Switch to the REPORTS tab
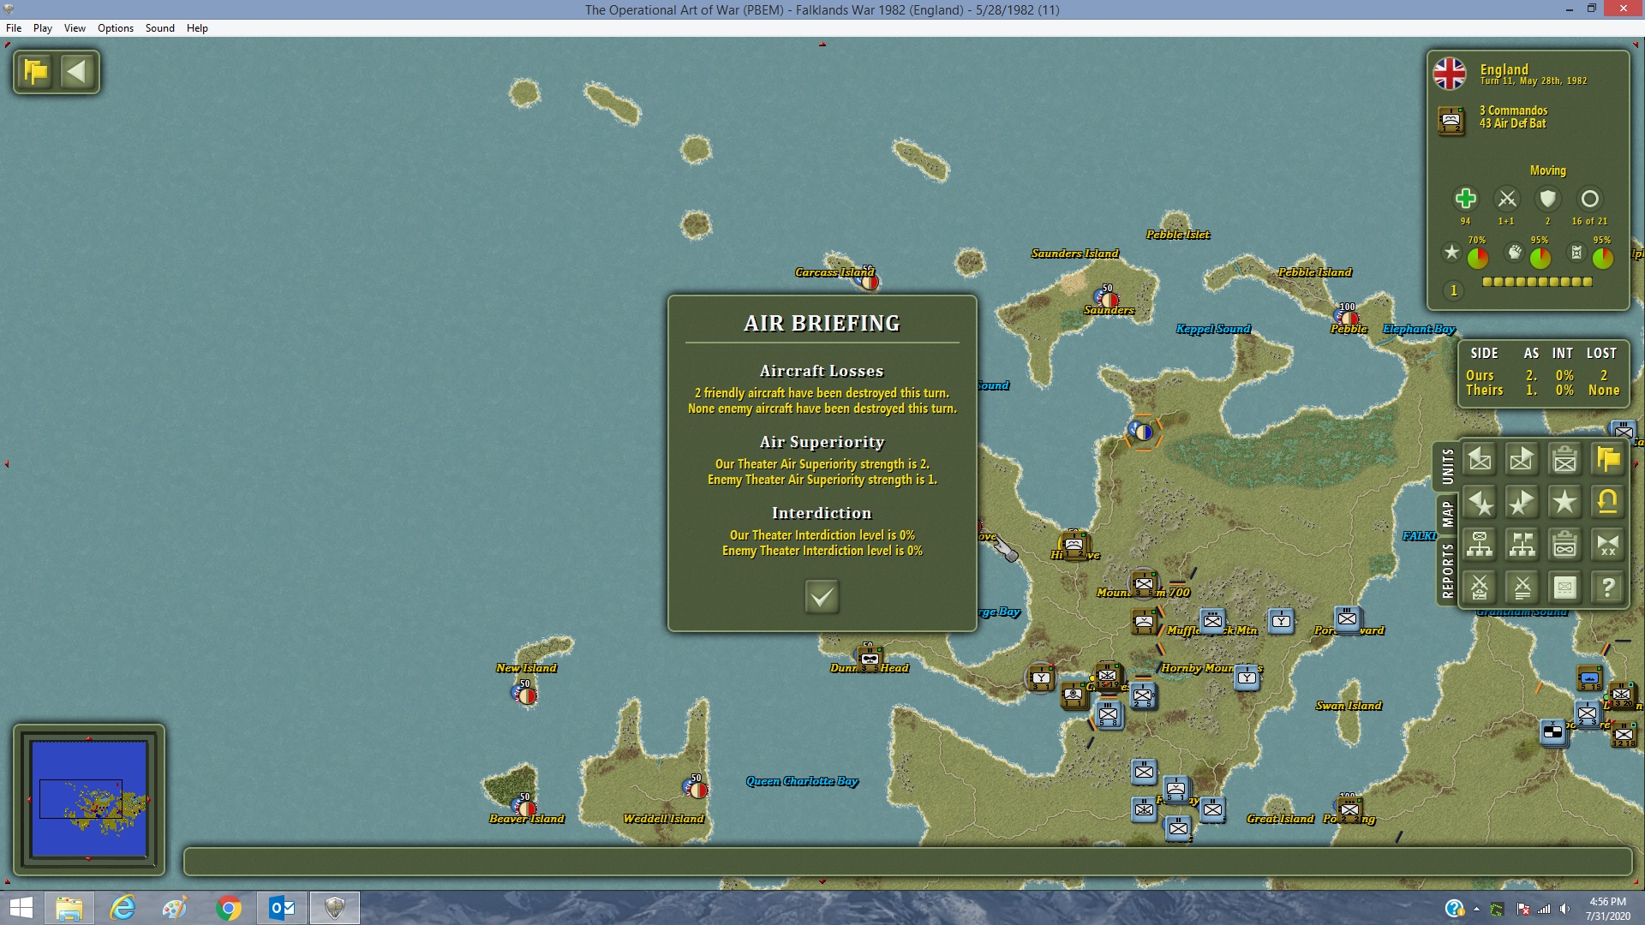 pos(1447,570)
